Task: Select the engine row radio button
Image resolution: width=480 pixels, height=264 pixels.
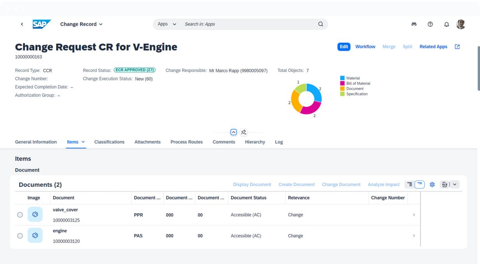Action: tap(20, 236)
